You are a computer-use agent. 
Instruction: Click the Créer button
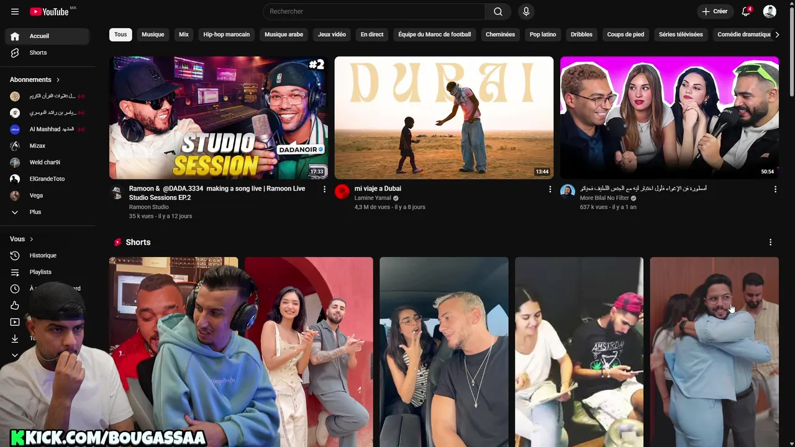tap(715, 12)
